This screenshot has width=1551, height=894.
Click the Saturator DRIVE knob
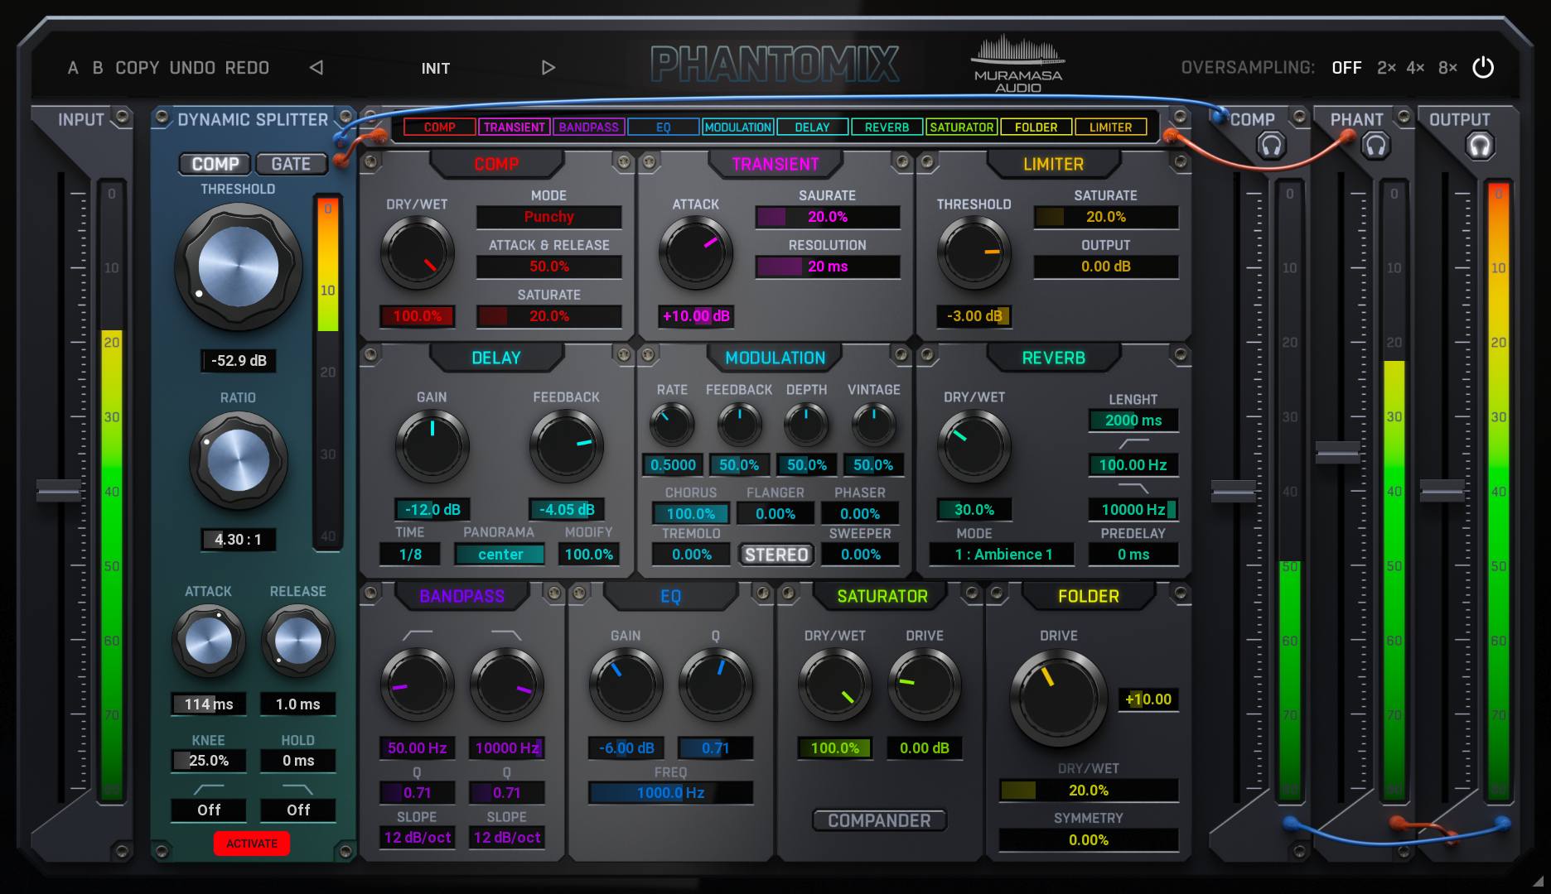(925, 685)
